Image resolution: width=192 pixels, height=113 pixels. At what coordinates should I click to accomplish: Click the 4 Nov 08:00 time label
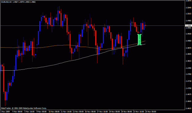coord(17,112)
